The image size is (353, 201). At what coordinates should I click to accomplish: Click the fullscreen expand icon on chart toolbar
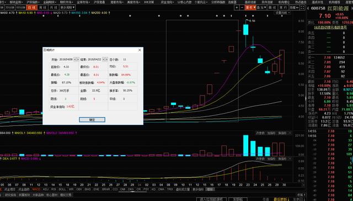coord(303,7)
